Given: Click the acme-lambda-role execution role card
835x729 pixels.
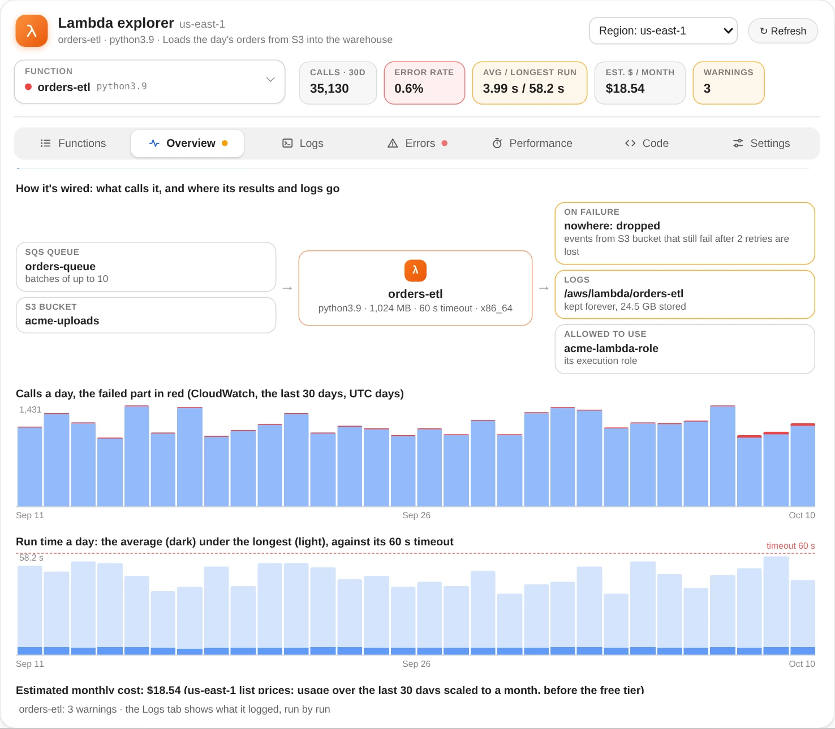Looking at the screenshot, I should point(685,348).
